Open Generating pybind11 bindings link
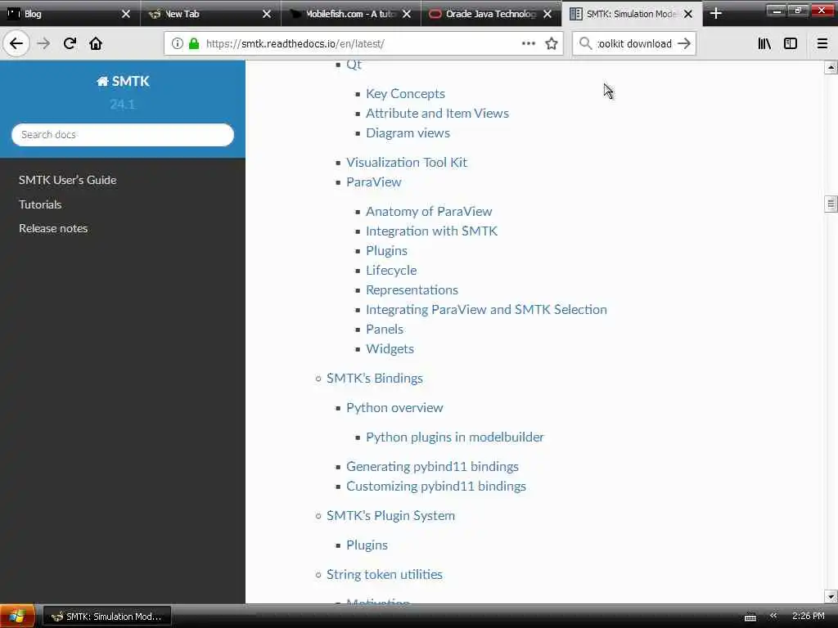Viewport: 838px width, 628px height. (x=432, y=467)
